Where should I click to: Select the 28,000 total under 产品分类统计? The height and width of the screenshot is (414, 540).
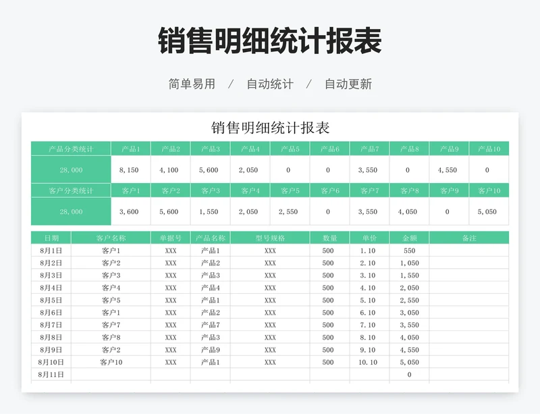coord(71,170)
